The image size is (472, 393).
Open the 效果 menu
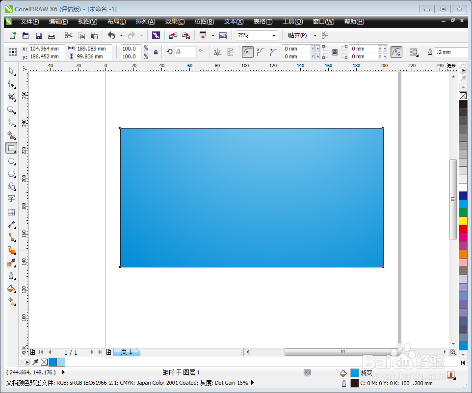(174, 21)
